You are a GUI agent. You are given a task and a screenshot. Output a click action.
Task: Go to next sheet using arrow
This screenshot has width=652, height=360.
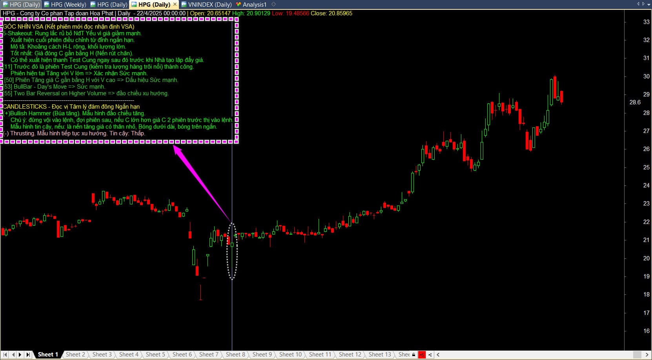point(20,355)
